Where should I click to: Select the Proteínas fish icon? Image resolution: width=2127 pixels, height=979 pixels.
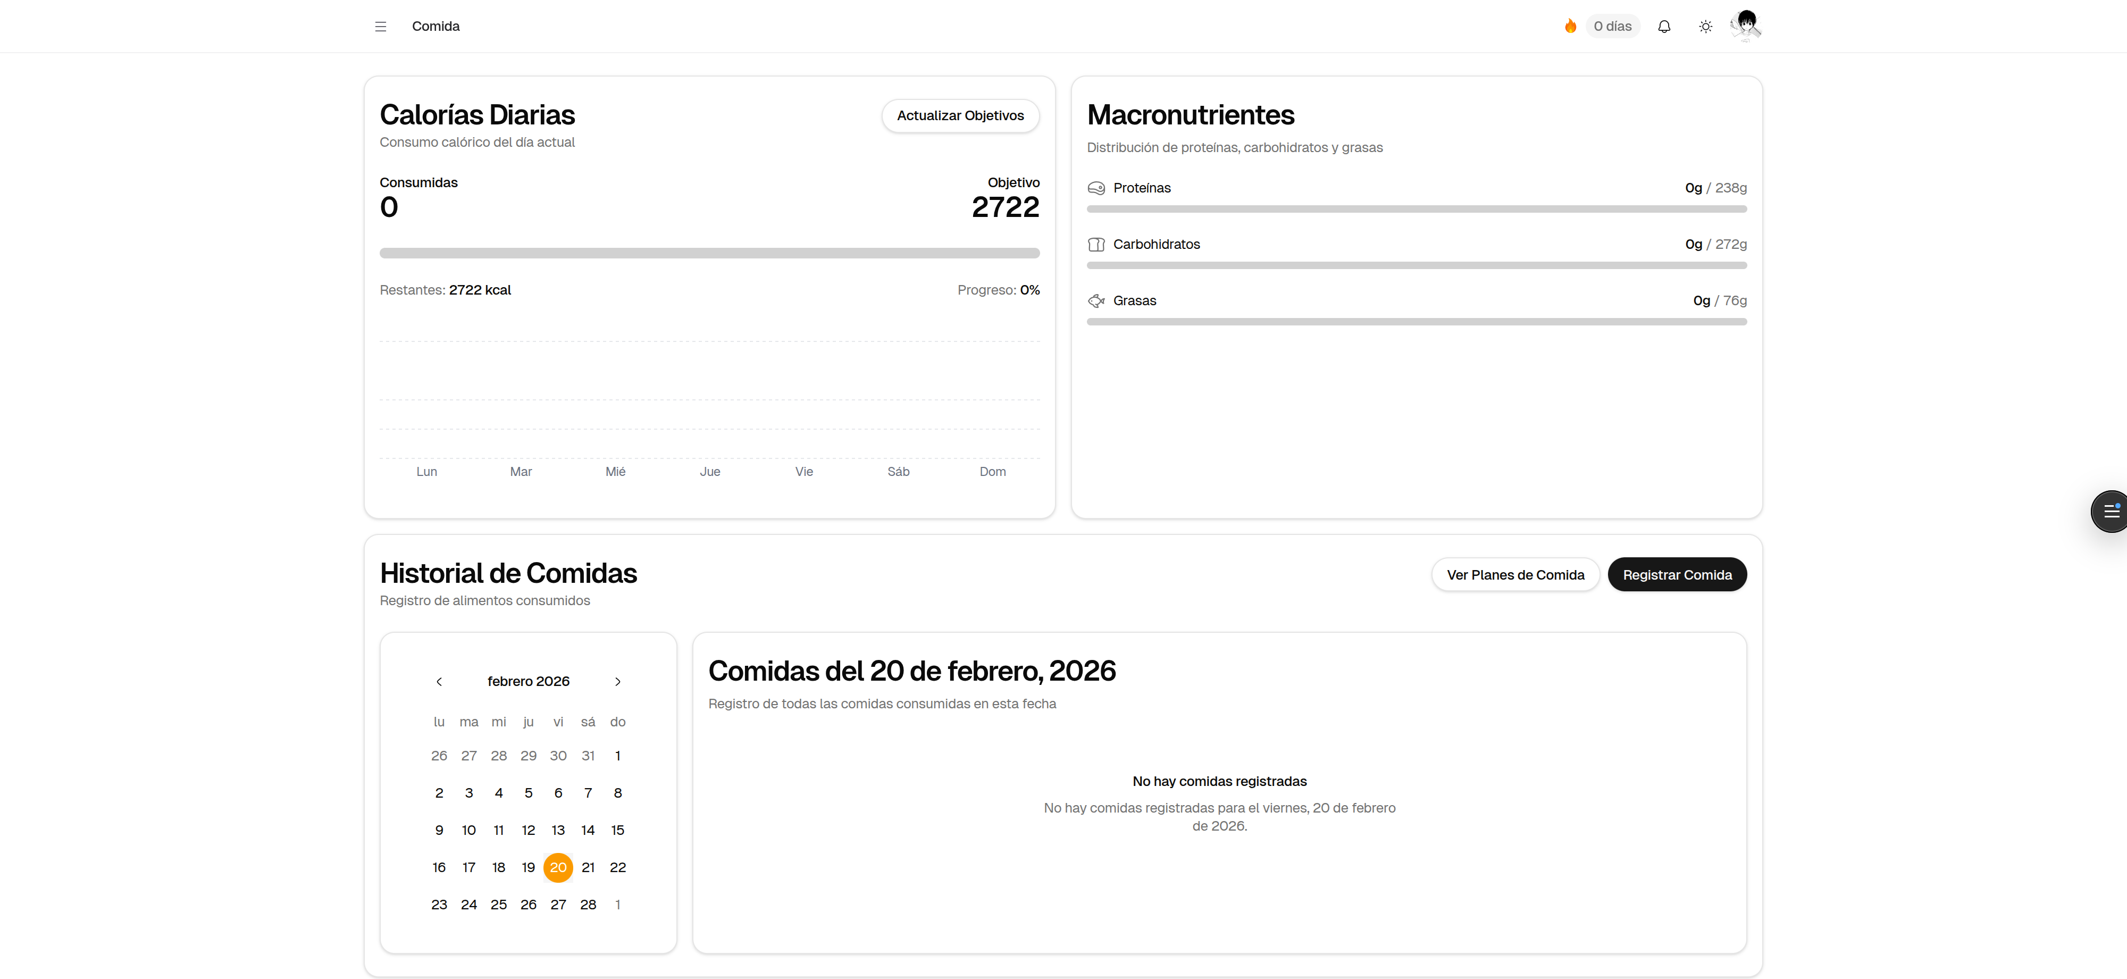coord(1096,187)
